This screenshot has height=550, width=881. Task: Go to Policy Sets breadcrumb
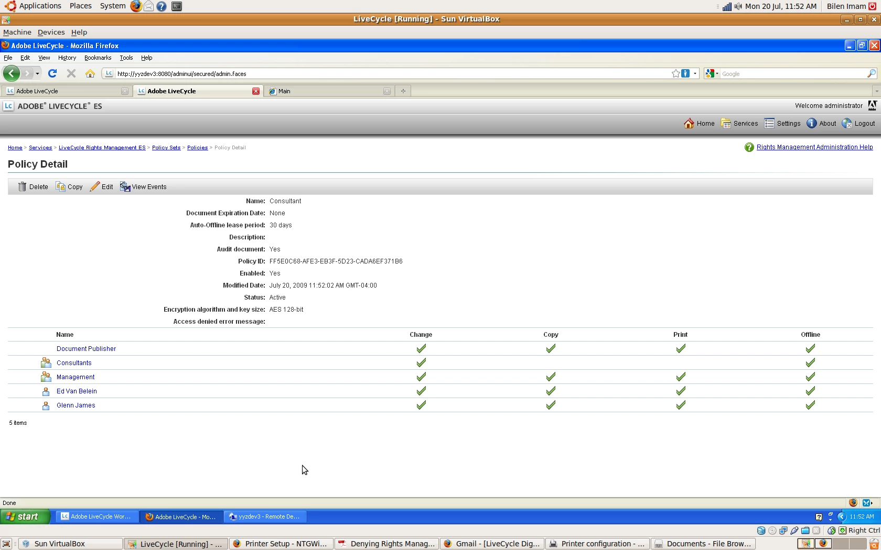coord(166,148)
